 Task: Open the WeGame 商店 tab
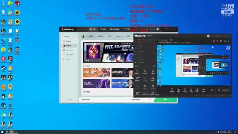pyautogui.click(x=103, y=29)
